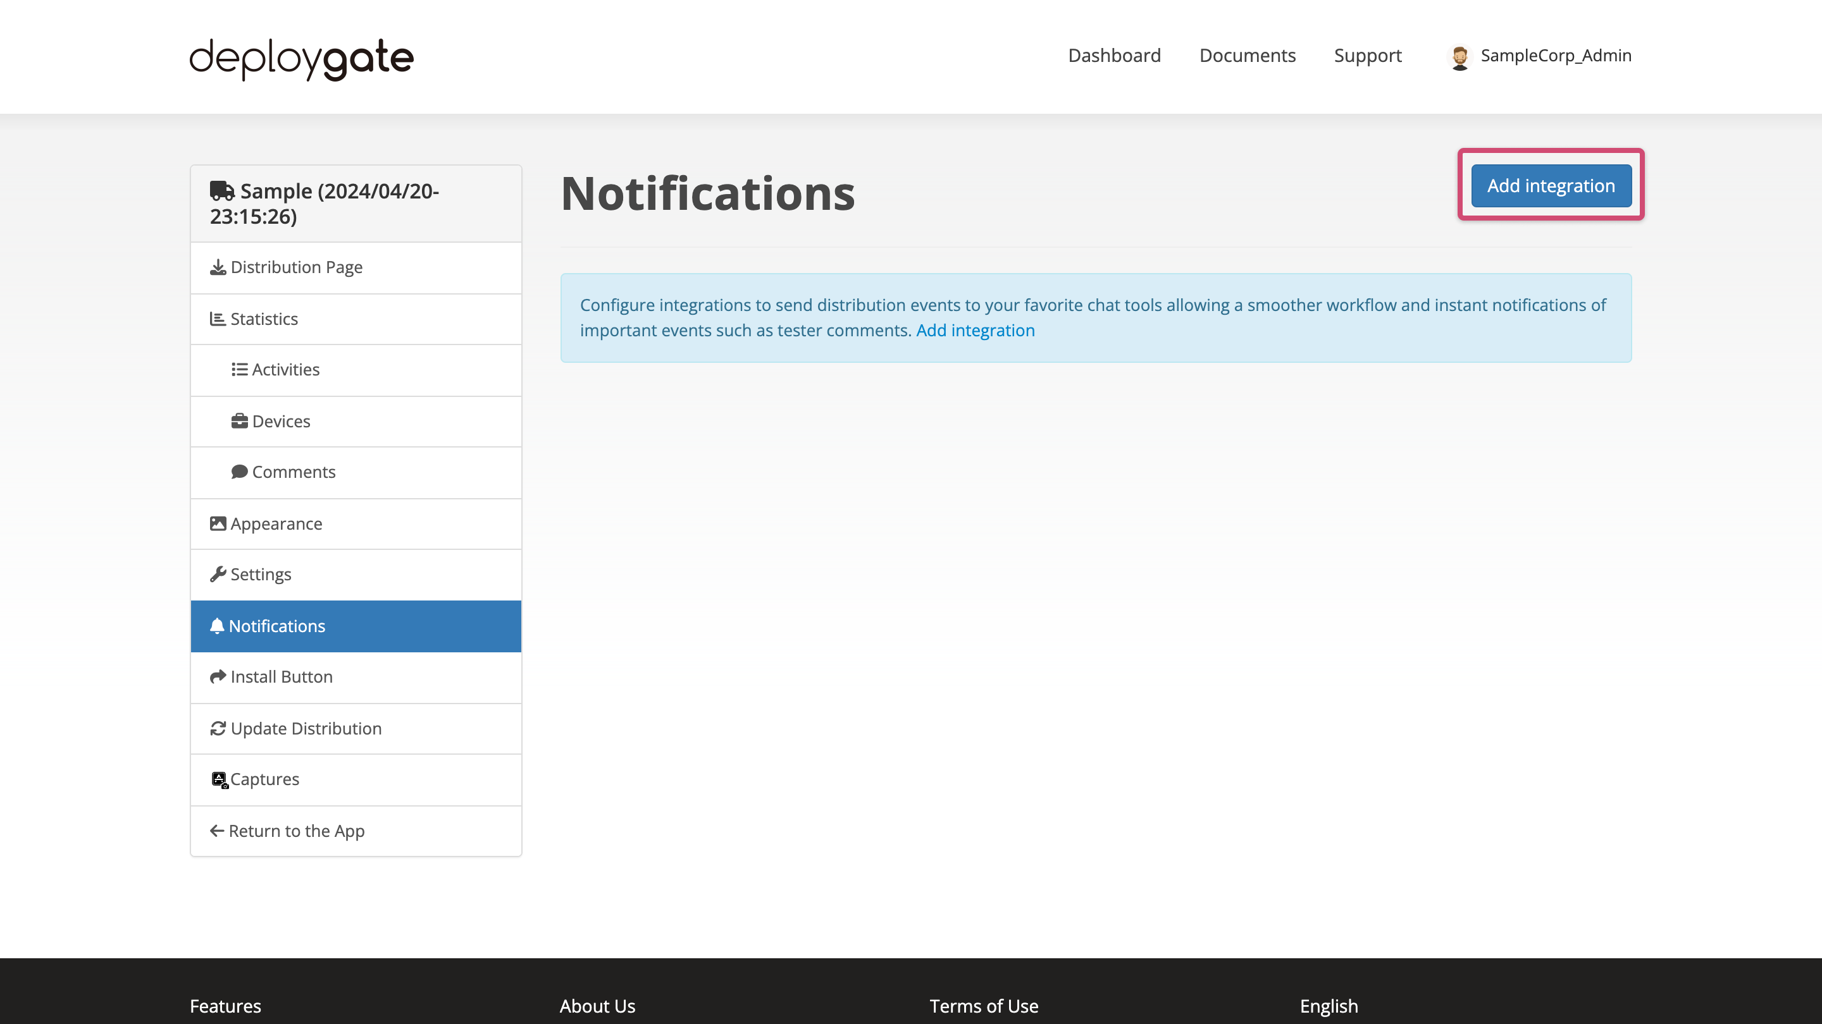Open the Dashboard navigation item
The image size is (1822, 1024).
pos(1113,55)
